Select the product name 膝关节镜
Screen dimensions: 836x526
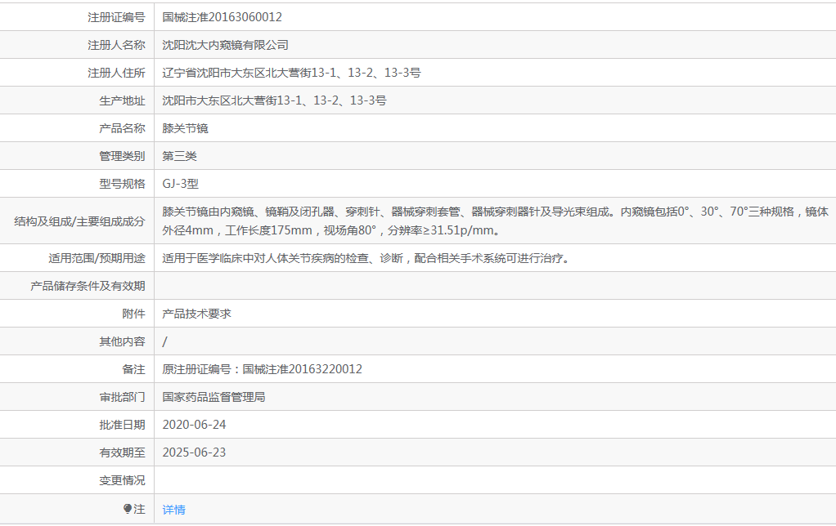point(187,127)
